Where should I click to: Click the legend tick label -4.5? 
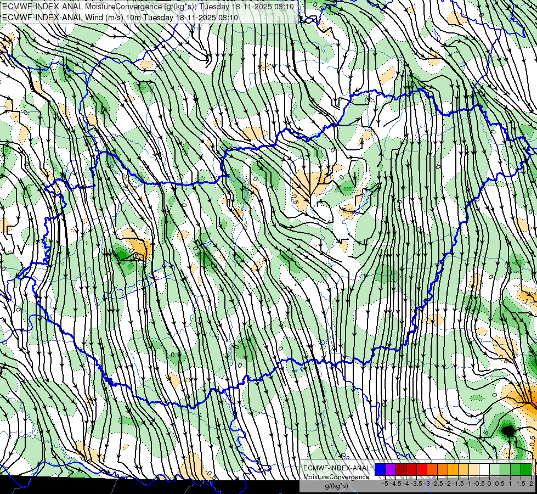click(395, 484)
